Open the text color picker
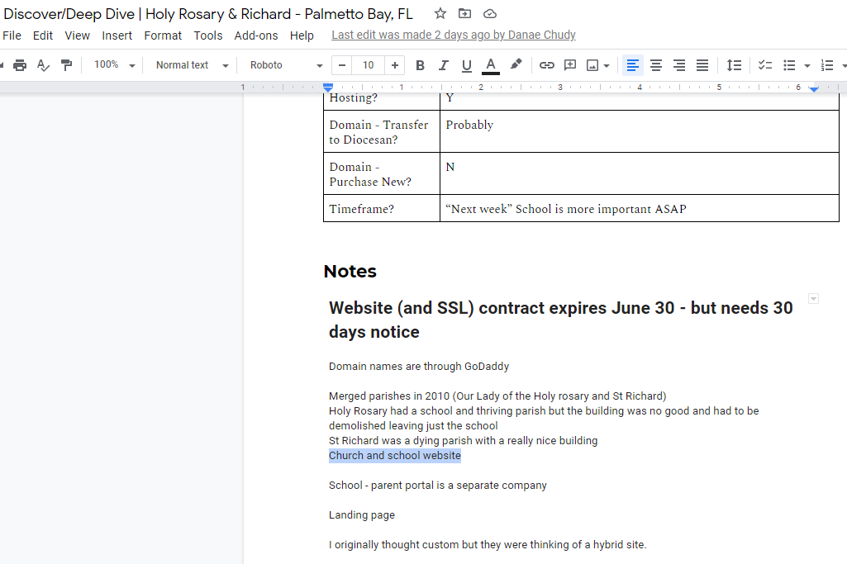847x564 pixels. coord(491,65)
